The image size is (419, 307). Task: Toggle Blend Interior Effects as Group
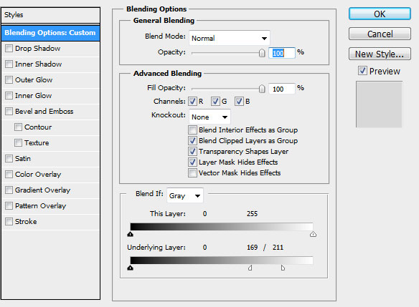coord(192,130)
